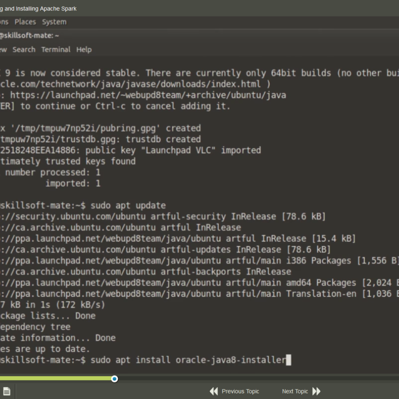Click the 'artful InRelease [15.4 kB]' line
The height and width of the screenshot is (399, 399).
pyautogui.click(x=178, y=239)
